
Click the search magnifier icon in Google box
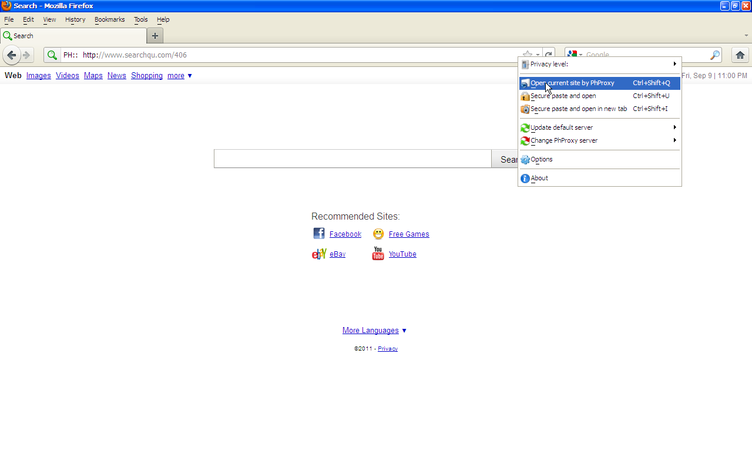point(714,55)
